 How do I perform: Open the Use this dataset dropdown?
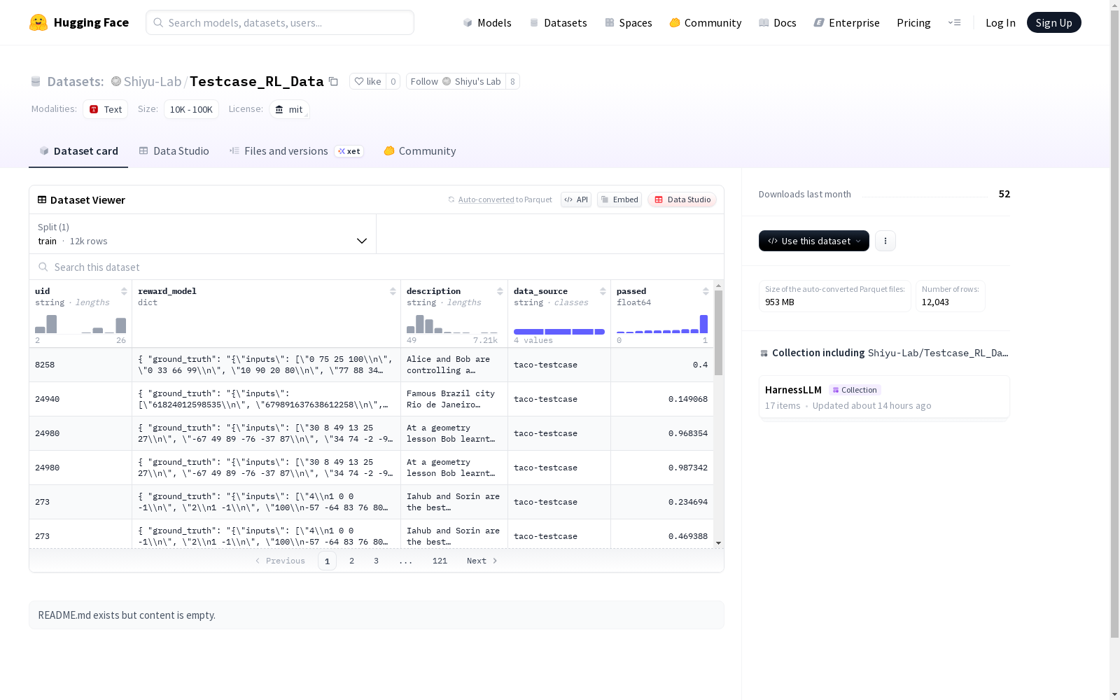tap(814, 241)
